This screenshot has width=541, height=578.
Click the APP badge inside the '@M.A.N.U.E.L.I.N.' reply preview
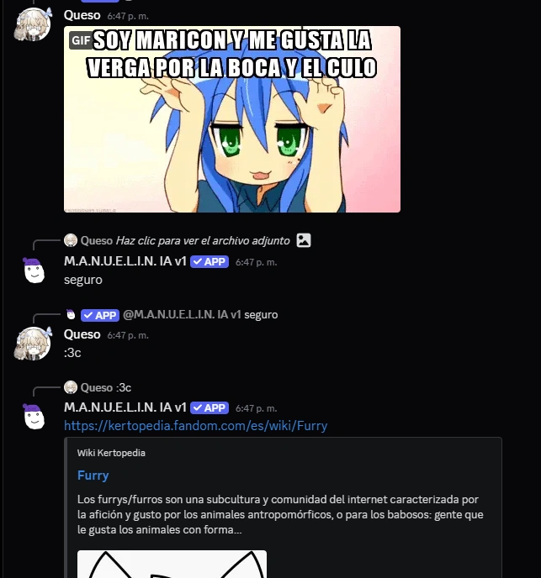pyautogui.click(x=100, y=315)
